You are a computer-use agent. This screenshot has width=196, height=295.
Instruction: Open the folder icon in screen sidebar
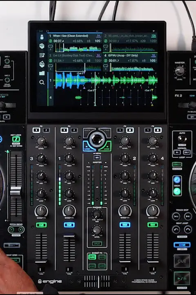click(42, 73)
